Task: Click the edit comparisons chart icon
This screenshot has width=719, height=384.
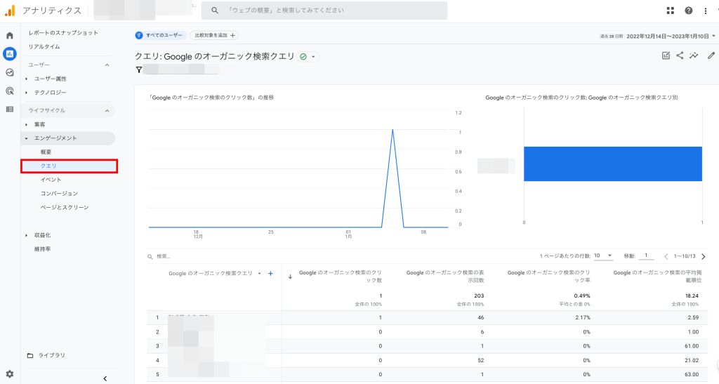Action: pyautogui.click(x=666, y=55)
